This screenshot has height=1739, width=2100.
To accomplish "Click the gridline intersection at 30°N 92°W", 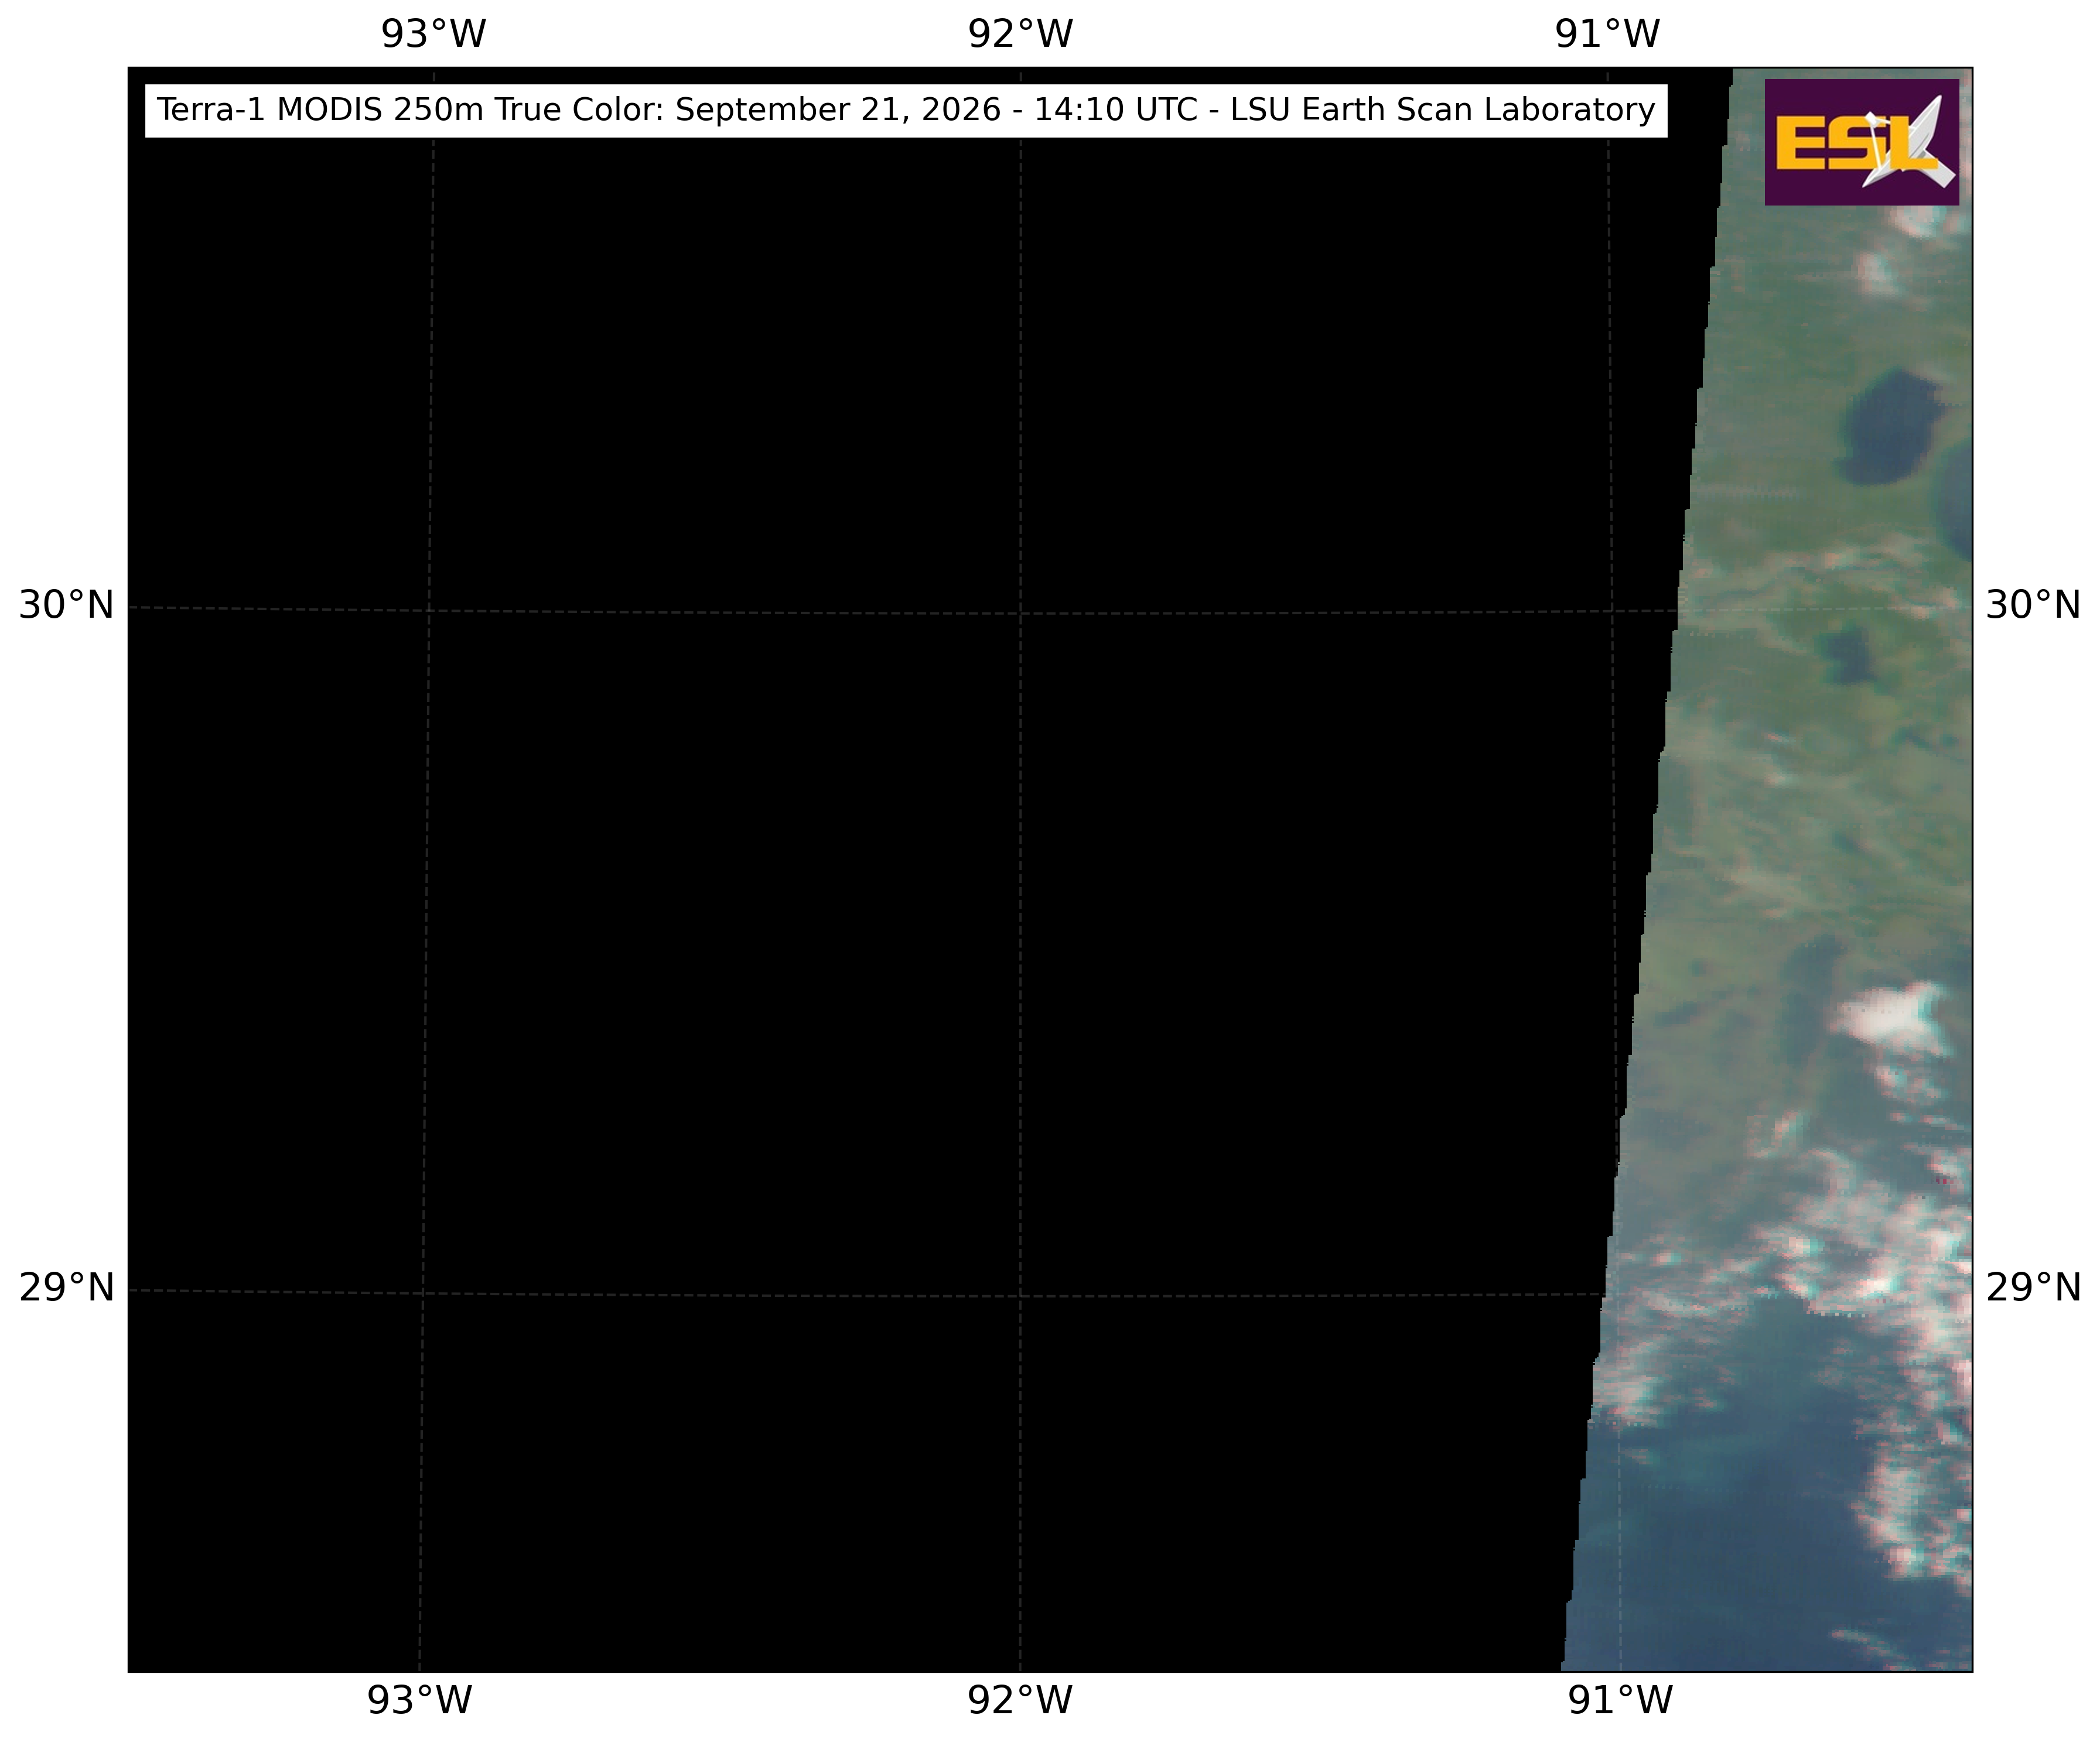I will tap(1020, 612).
